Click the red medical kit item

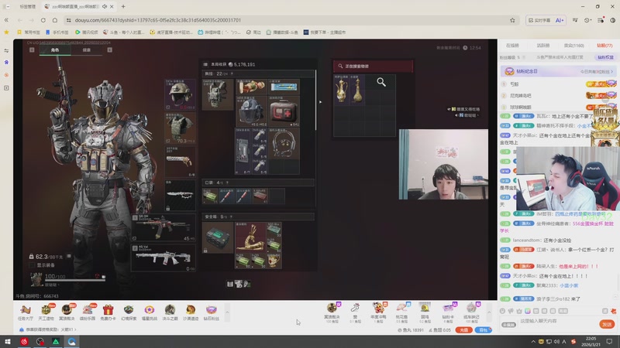coord(284,111)
